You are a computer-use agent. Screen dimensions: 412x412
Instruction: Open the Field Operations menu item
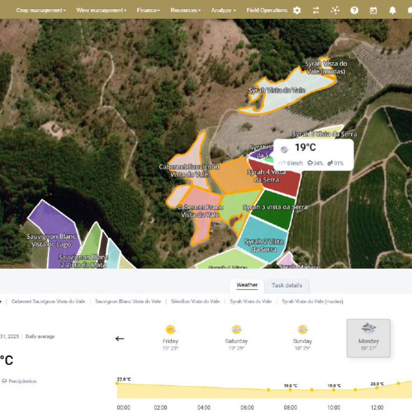(267, 10)
